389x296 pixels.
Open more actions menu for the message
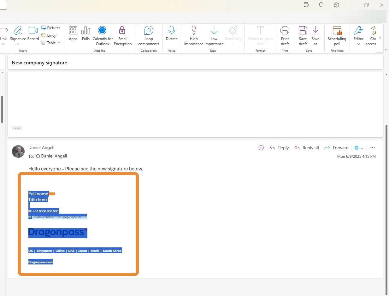373,148
